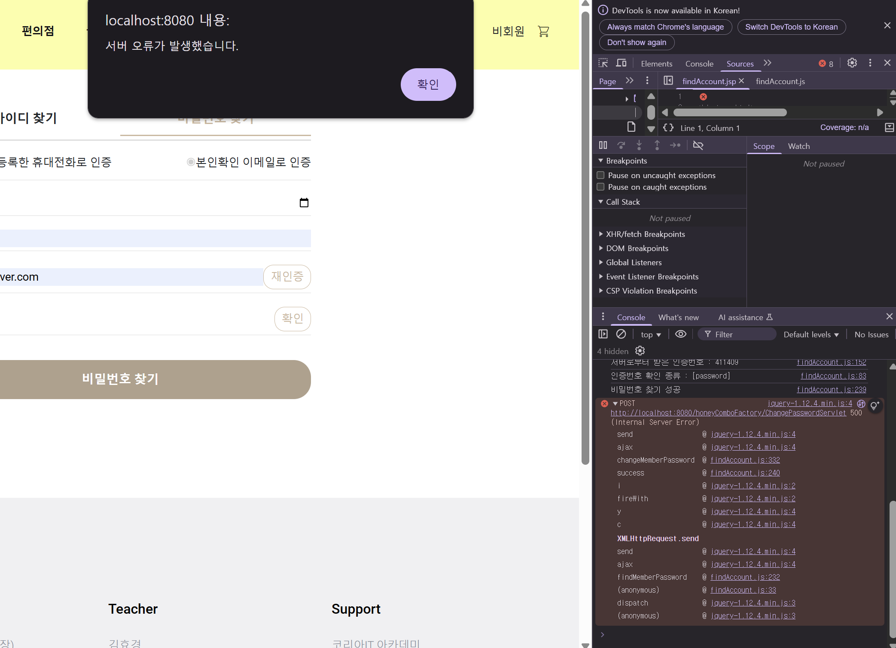
Task: Click the live expression eye icon
Action: click(680, 334)
